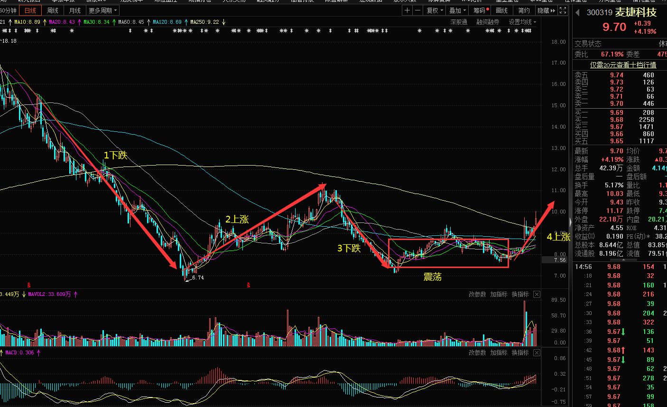Zoom out the chart with minus button
This screenshot has width=667, height=407.
tap(417, 10)
